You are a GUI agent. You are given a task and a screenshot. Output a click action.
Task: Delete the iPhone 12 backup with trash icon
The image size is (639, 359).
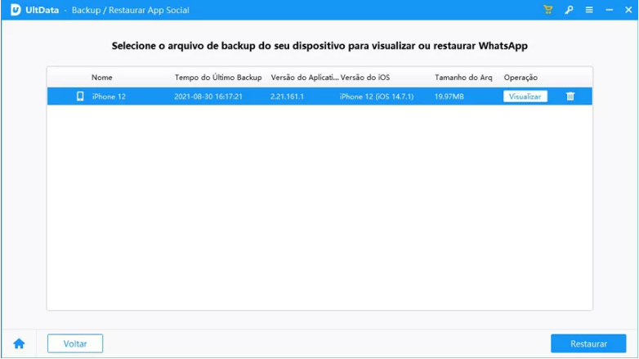(x=570, y=96)
